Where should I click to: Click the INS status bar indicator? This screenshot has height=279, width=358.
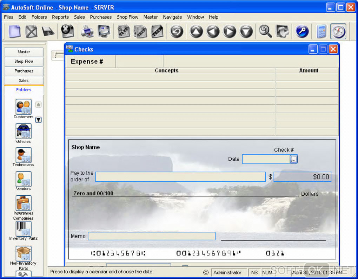tap(254, 272)
